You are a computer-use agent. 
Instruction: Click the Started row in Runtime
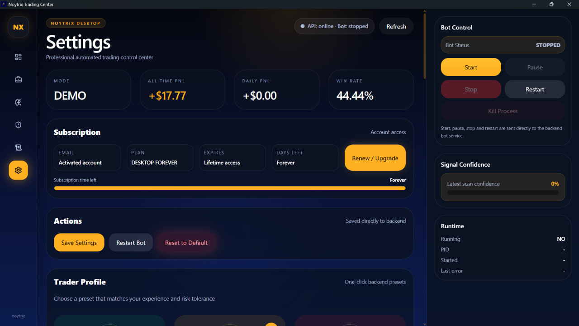click(x=503, y=260)
